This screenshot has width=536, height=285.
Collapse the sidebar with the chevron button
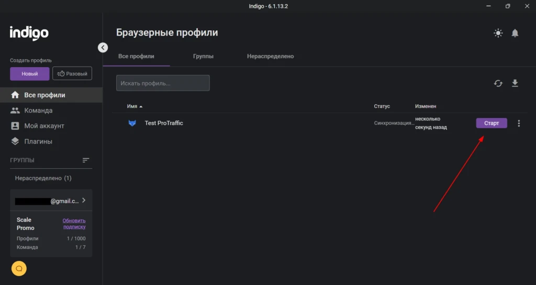(103, 48)
